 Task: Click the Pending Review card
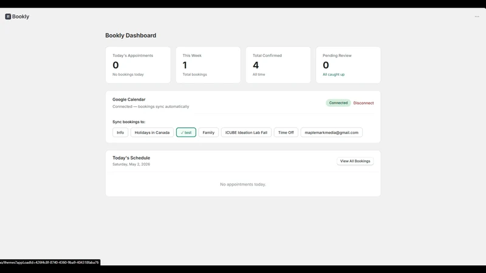click(348, 65)
